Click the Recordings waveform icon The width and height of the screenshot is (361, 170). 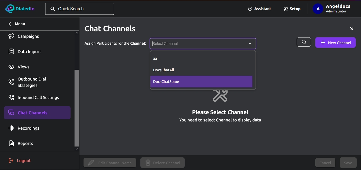pos(11,128)
